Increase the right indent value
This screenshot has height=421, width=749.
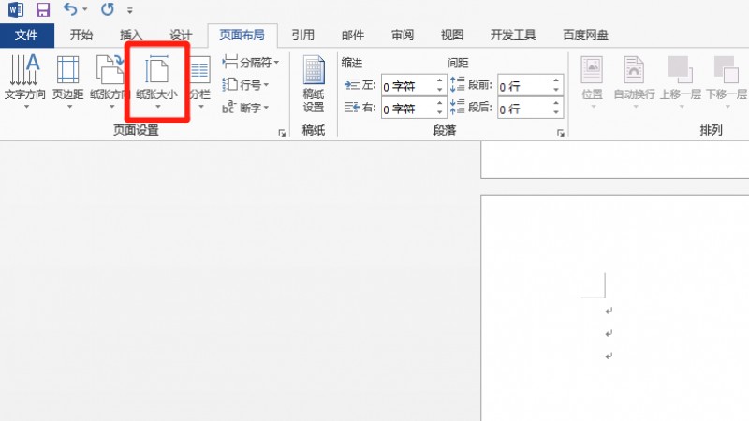tap(439, 103)
